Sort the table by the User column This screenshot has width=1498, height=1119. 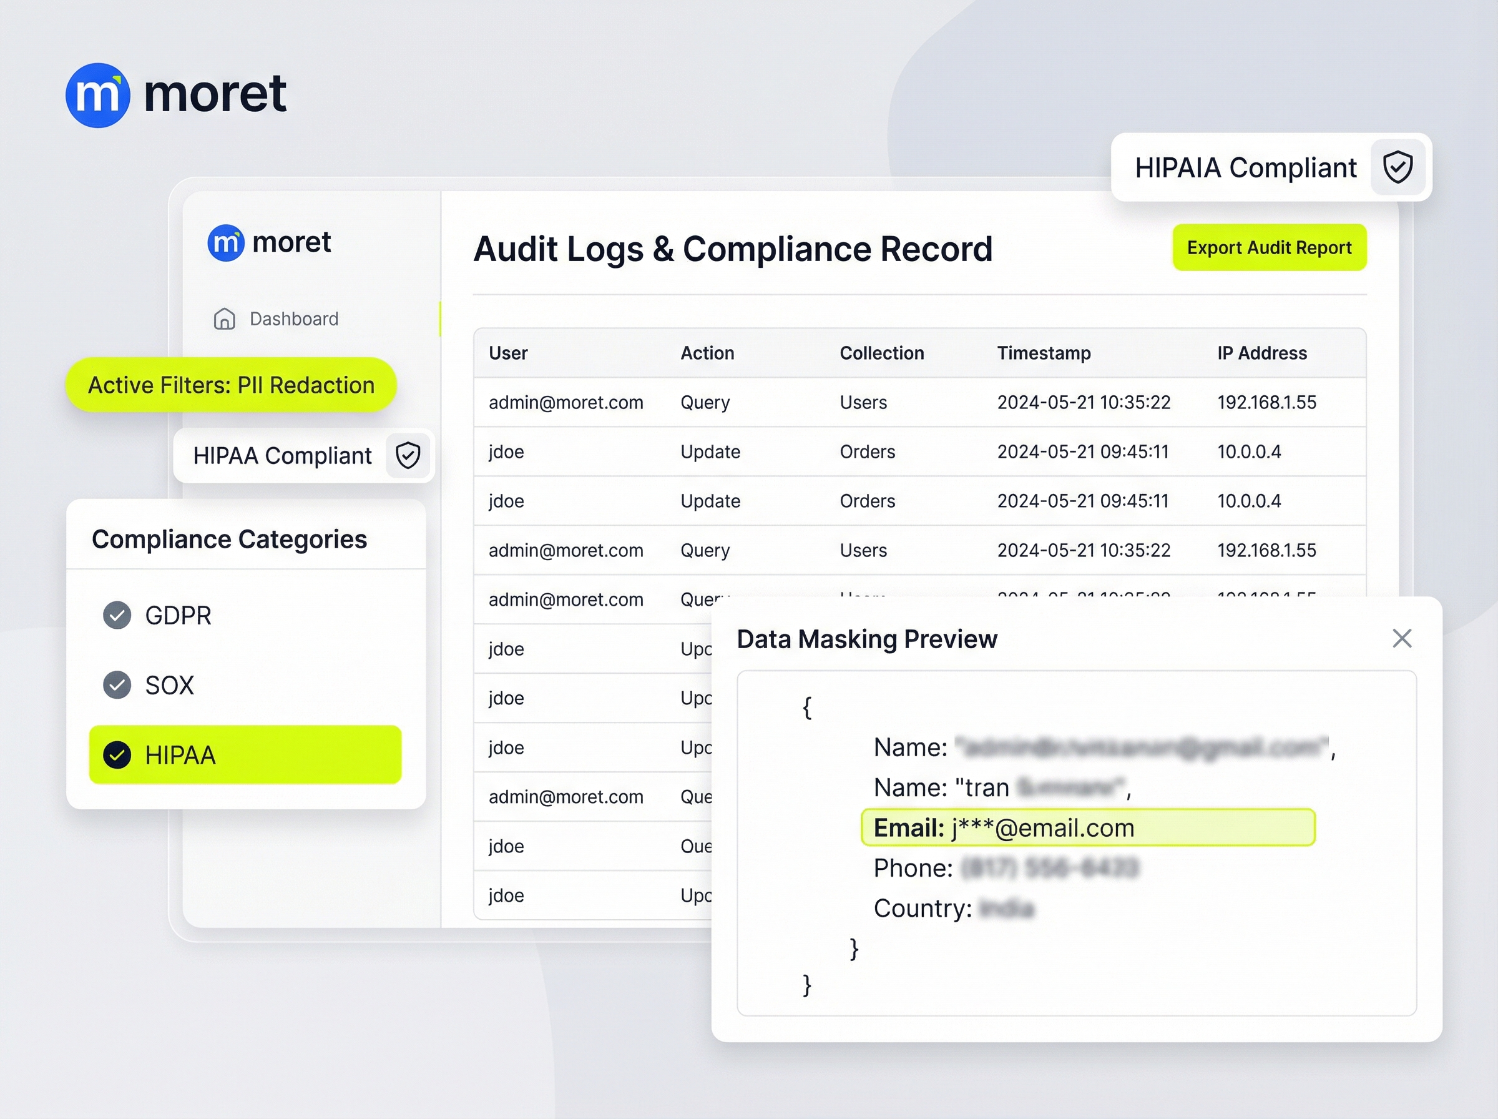[x=507, y=353]
